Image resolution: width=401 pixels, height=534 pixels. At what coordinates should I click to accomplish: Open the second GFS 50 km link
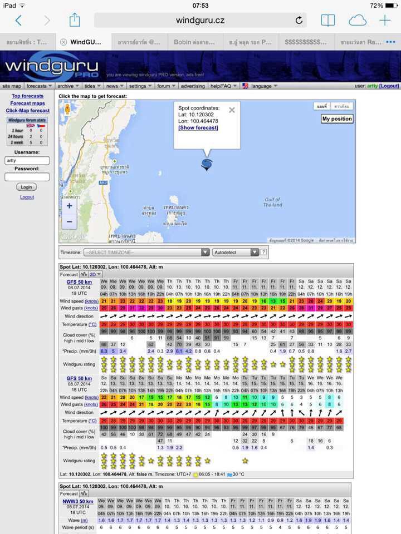(79, 378)
